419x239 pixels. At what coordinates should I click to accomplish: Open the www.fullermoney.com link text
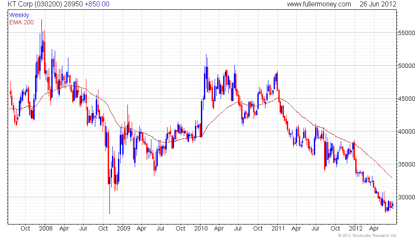[x=319, y=4]
